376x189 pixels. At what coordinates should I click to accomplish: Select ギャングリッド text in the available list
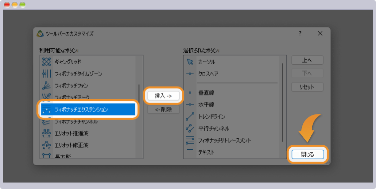(x=68, y=62)
